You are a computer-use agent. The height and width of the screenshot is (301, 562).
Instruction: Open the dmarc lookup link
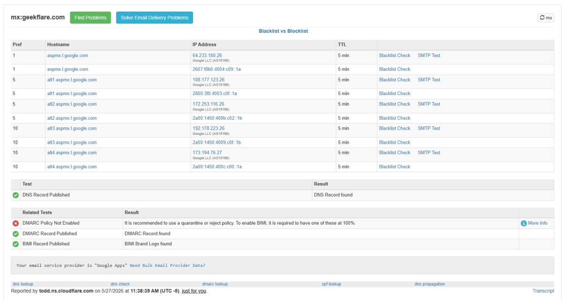pos(215,284)
